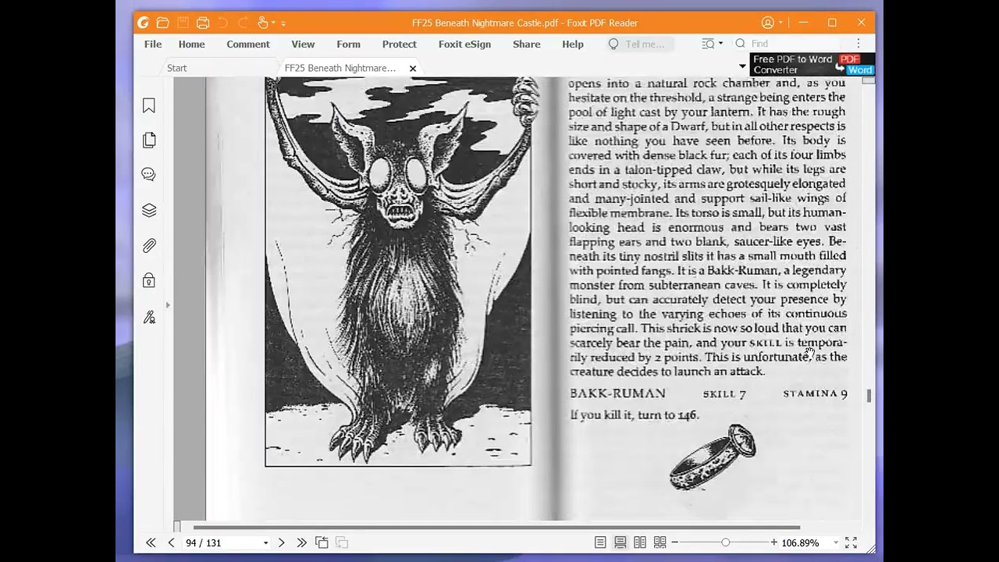Viewport: 999px width, 562px height.
Task: Open the Foxit eSign tab
Action: click(x=464, y=44)
